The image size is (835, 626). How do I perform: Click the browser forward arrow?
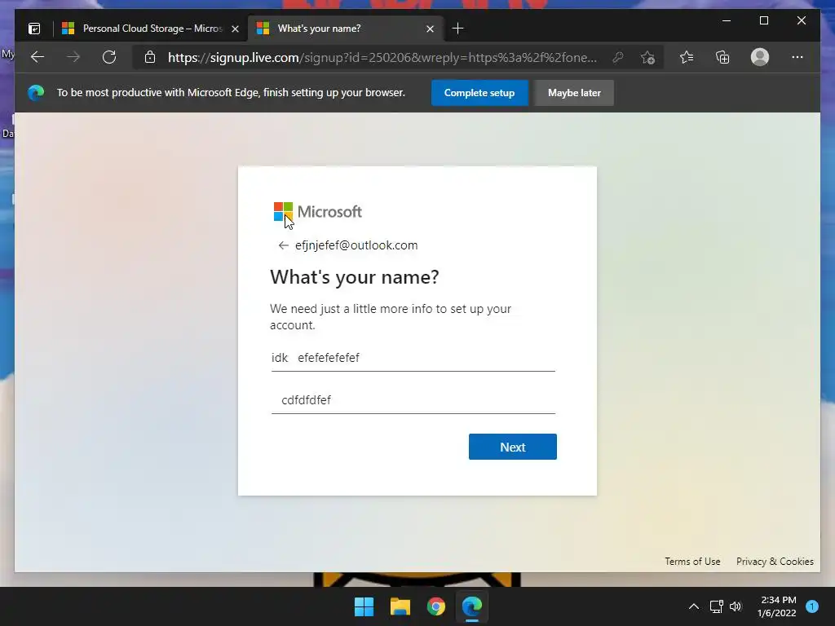point(73,57)
